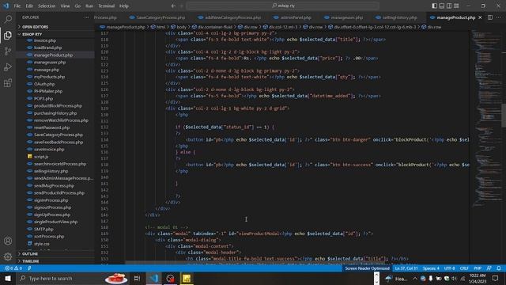Open the File menu
The height and width of the screenshot is (285, 506).
click(x=17, y=6)
